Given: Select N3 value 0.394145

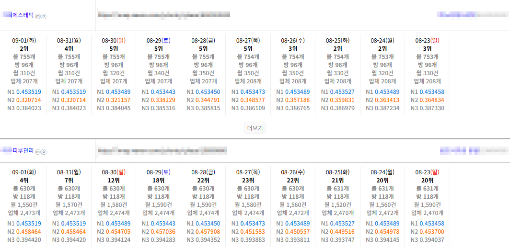Looking at the screenshot, I should click(x=387, y=240).
